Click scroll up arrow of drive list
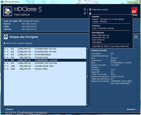The image size is (141, 115). (87, 49)
